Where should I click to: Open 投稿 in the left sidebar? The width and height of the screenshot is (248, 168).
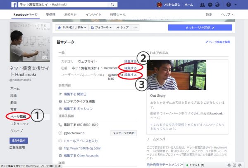[14, 96]
